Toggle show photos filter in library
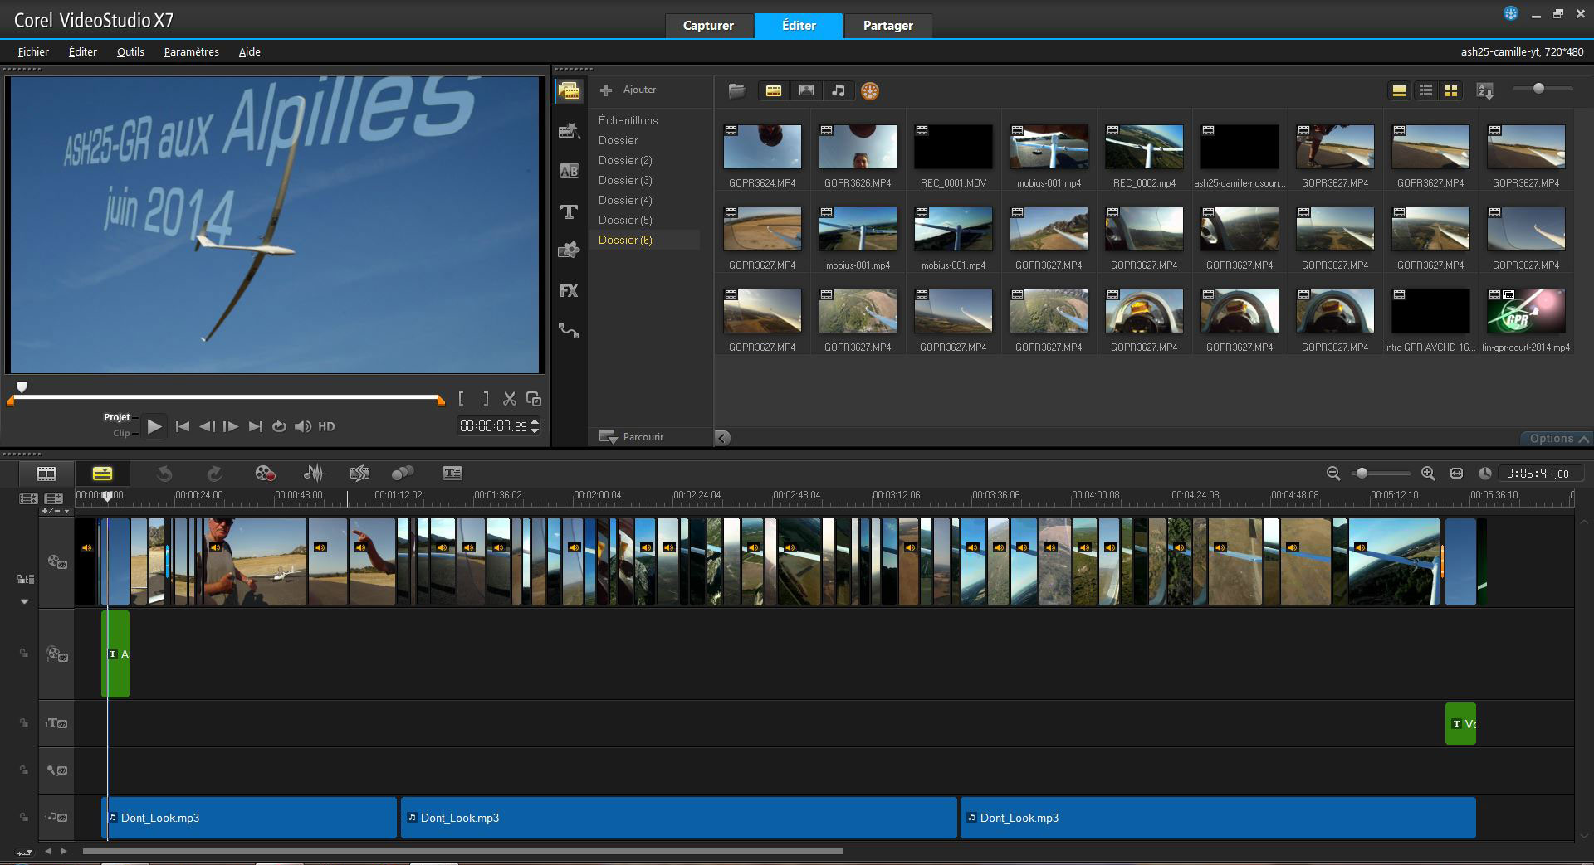 pyautogui.click(x=806, y=91)
